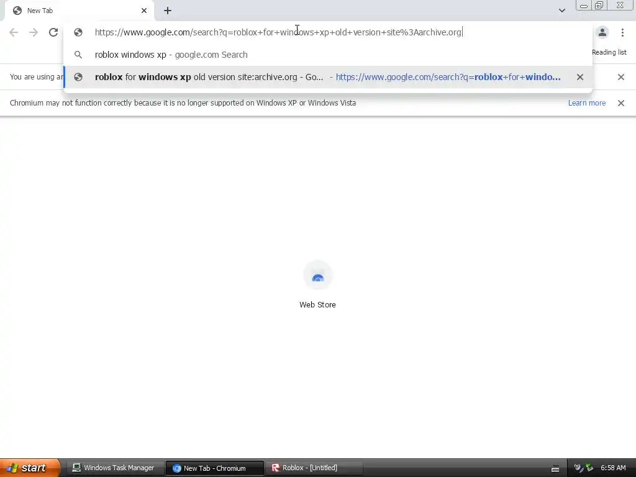This screenshot has width=636, height=477.
Task: Dismiss the 'You are using' infobar
Action: [x=620, y=77]
